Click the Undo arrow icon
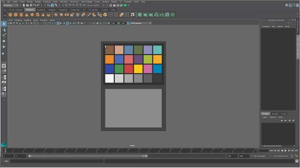 click(x=35, y=5)
